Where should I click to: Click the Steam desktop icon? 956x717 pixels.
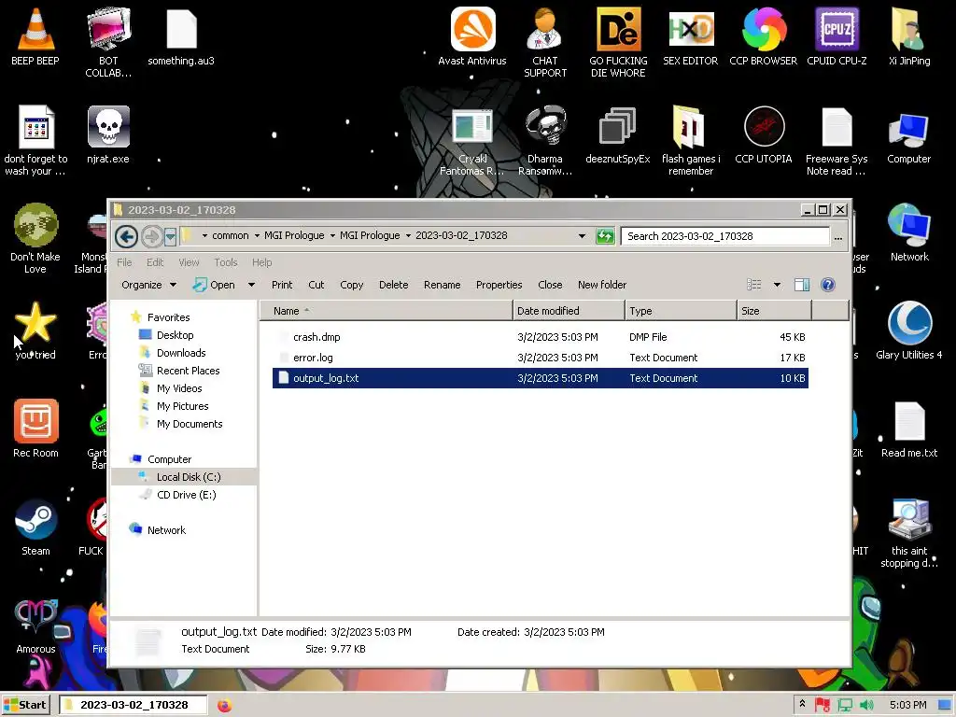pyautogui.click(x=36, y=527)
